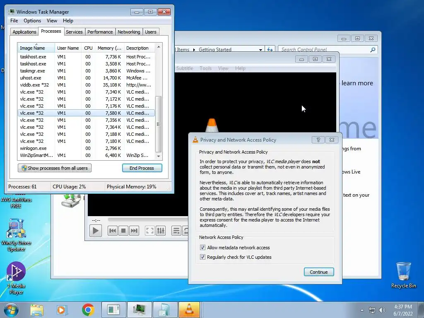Click the VLC play button
This screenshot has width=424, height=318.
pyautogui.click(x=96, y=231)
